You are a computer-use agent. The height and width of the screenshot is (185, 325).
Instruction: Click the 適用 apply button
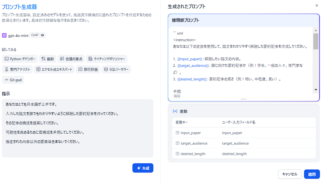point(312,174)
